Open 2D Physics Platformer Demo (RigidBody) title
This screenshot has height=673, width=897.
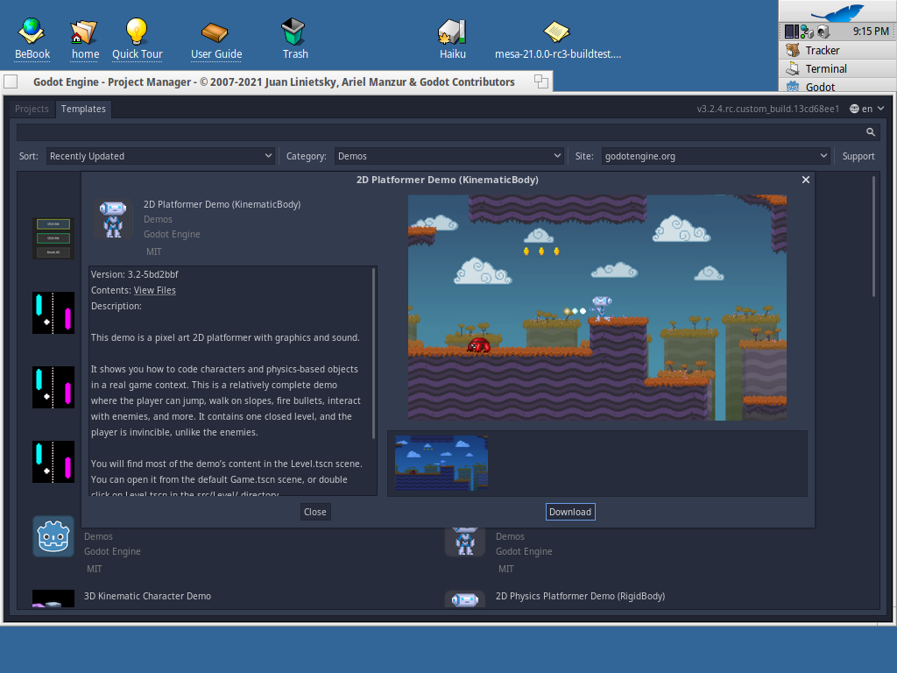tap(580, 596)
